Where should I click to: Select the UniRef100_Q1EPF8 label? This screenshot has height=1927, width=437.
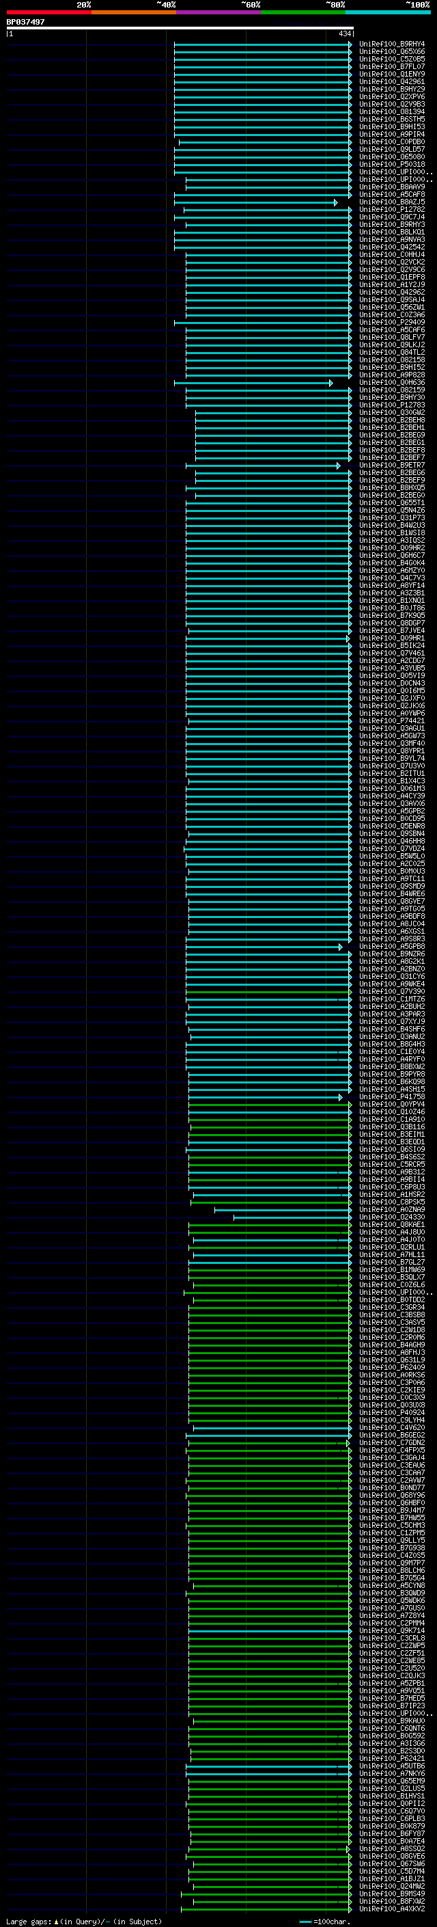click(x=392, y=277)
